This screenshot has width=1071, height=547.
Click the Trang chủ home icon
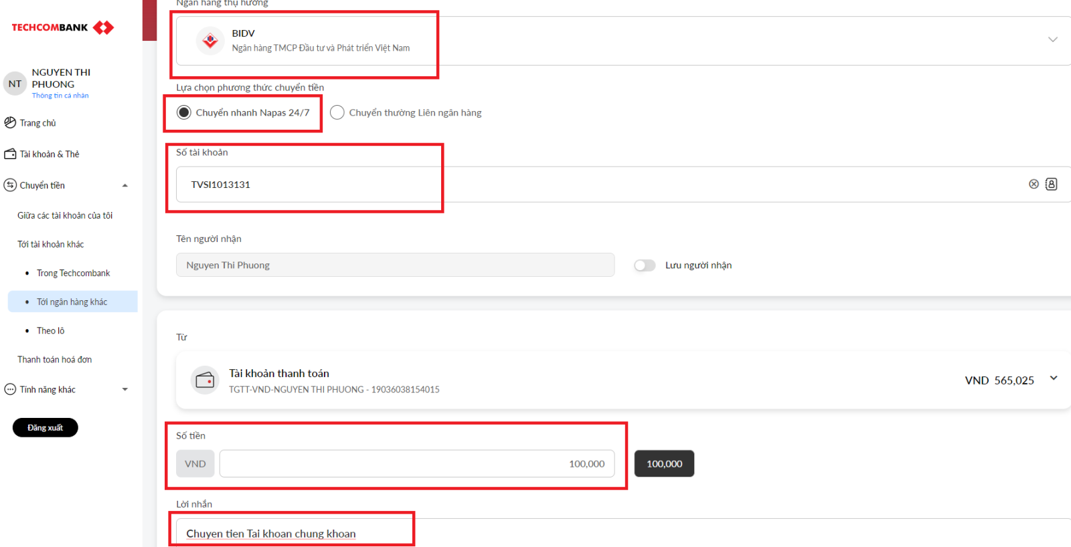pos(10,123)
